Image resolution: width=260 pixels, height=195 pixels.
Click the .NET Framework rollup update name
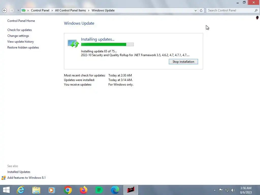[135, 55]
